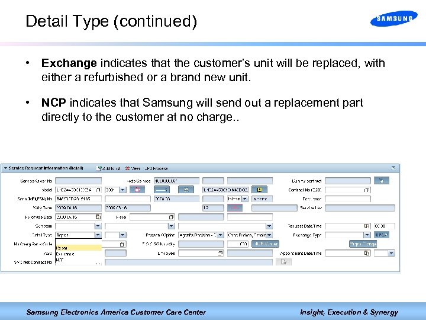Open UPS Process from the panel header
The height and width of the screenshot is (320, 426).
156,168
